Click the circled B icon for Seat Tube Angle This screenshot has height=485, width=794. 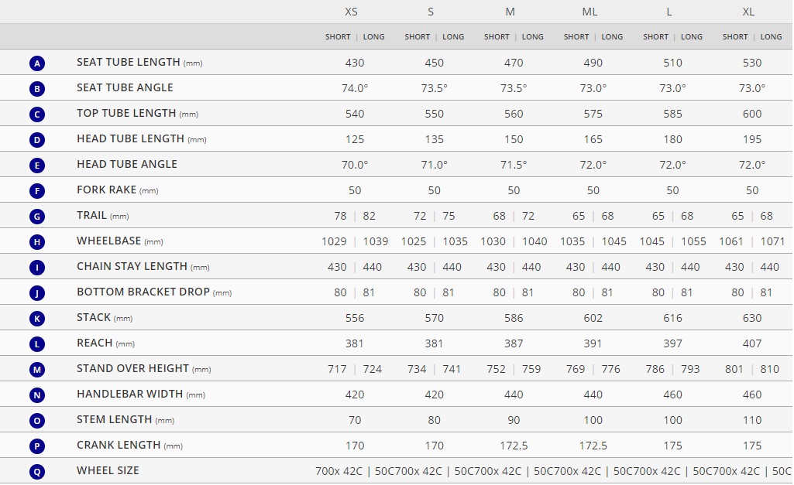click(x=37, y=89)
